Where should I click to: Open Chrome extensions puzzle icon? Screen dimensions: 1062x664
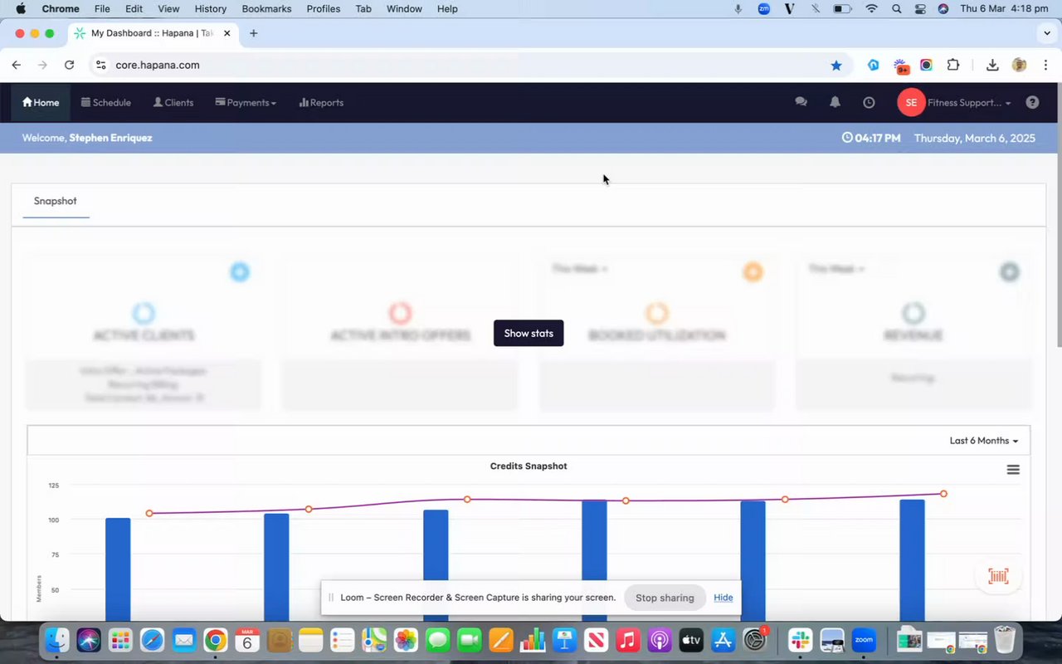pyautogui.click(x=952, y=65)
